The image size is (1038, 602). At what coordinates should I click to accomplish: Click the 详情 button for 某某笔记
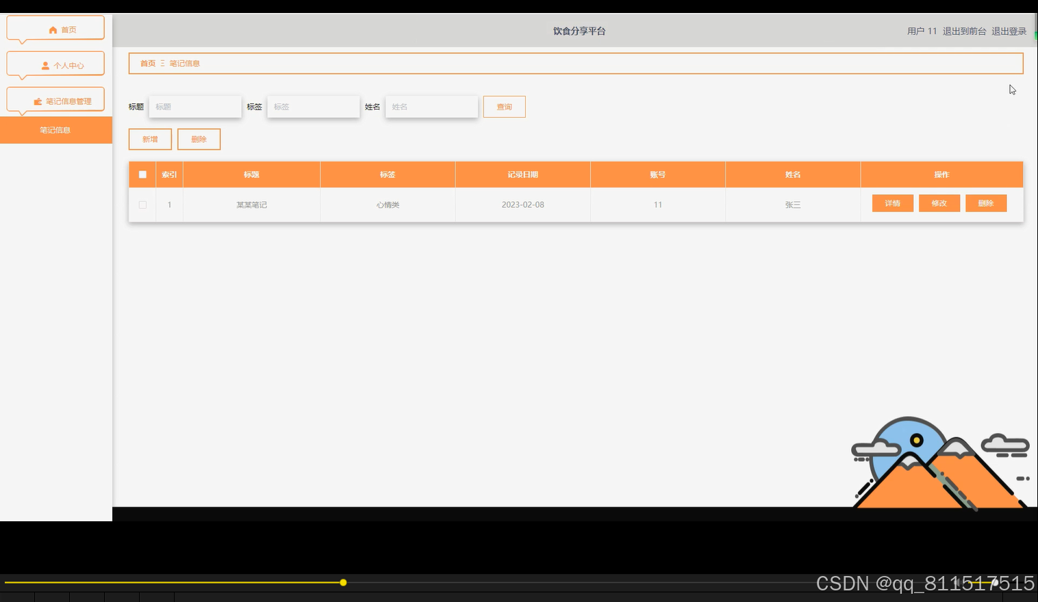click(893, 203)
